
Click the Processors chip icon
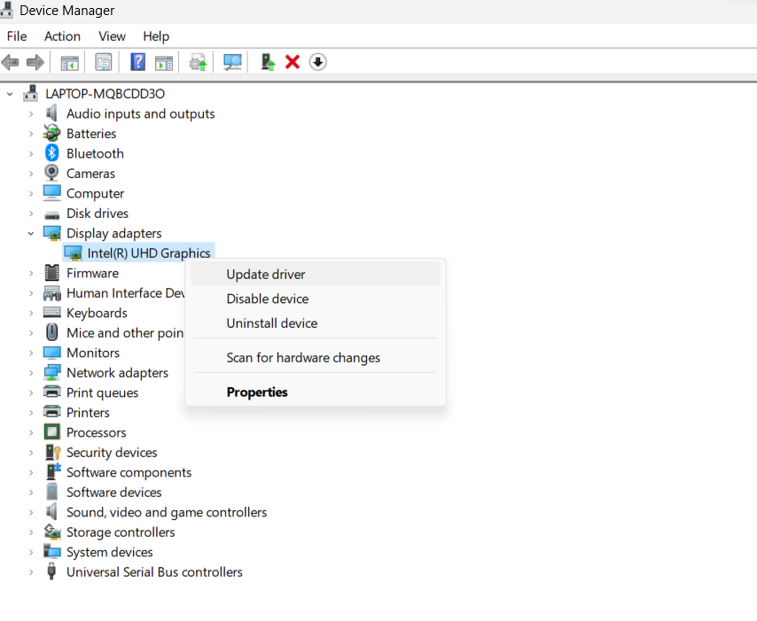point(51,431)
